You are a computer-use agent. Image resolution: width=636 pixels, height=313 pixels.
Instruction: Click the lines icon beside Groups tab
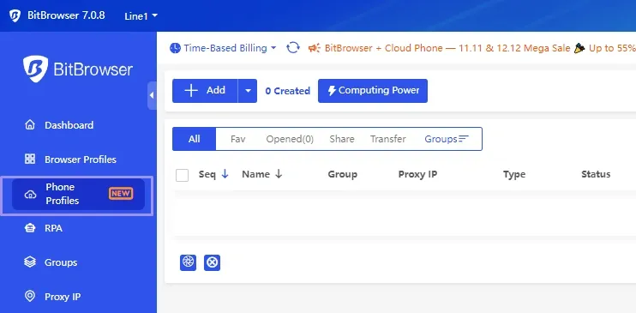click(463, 139)
